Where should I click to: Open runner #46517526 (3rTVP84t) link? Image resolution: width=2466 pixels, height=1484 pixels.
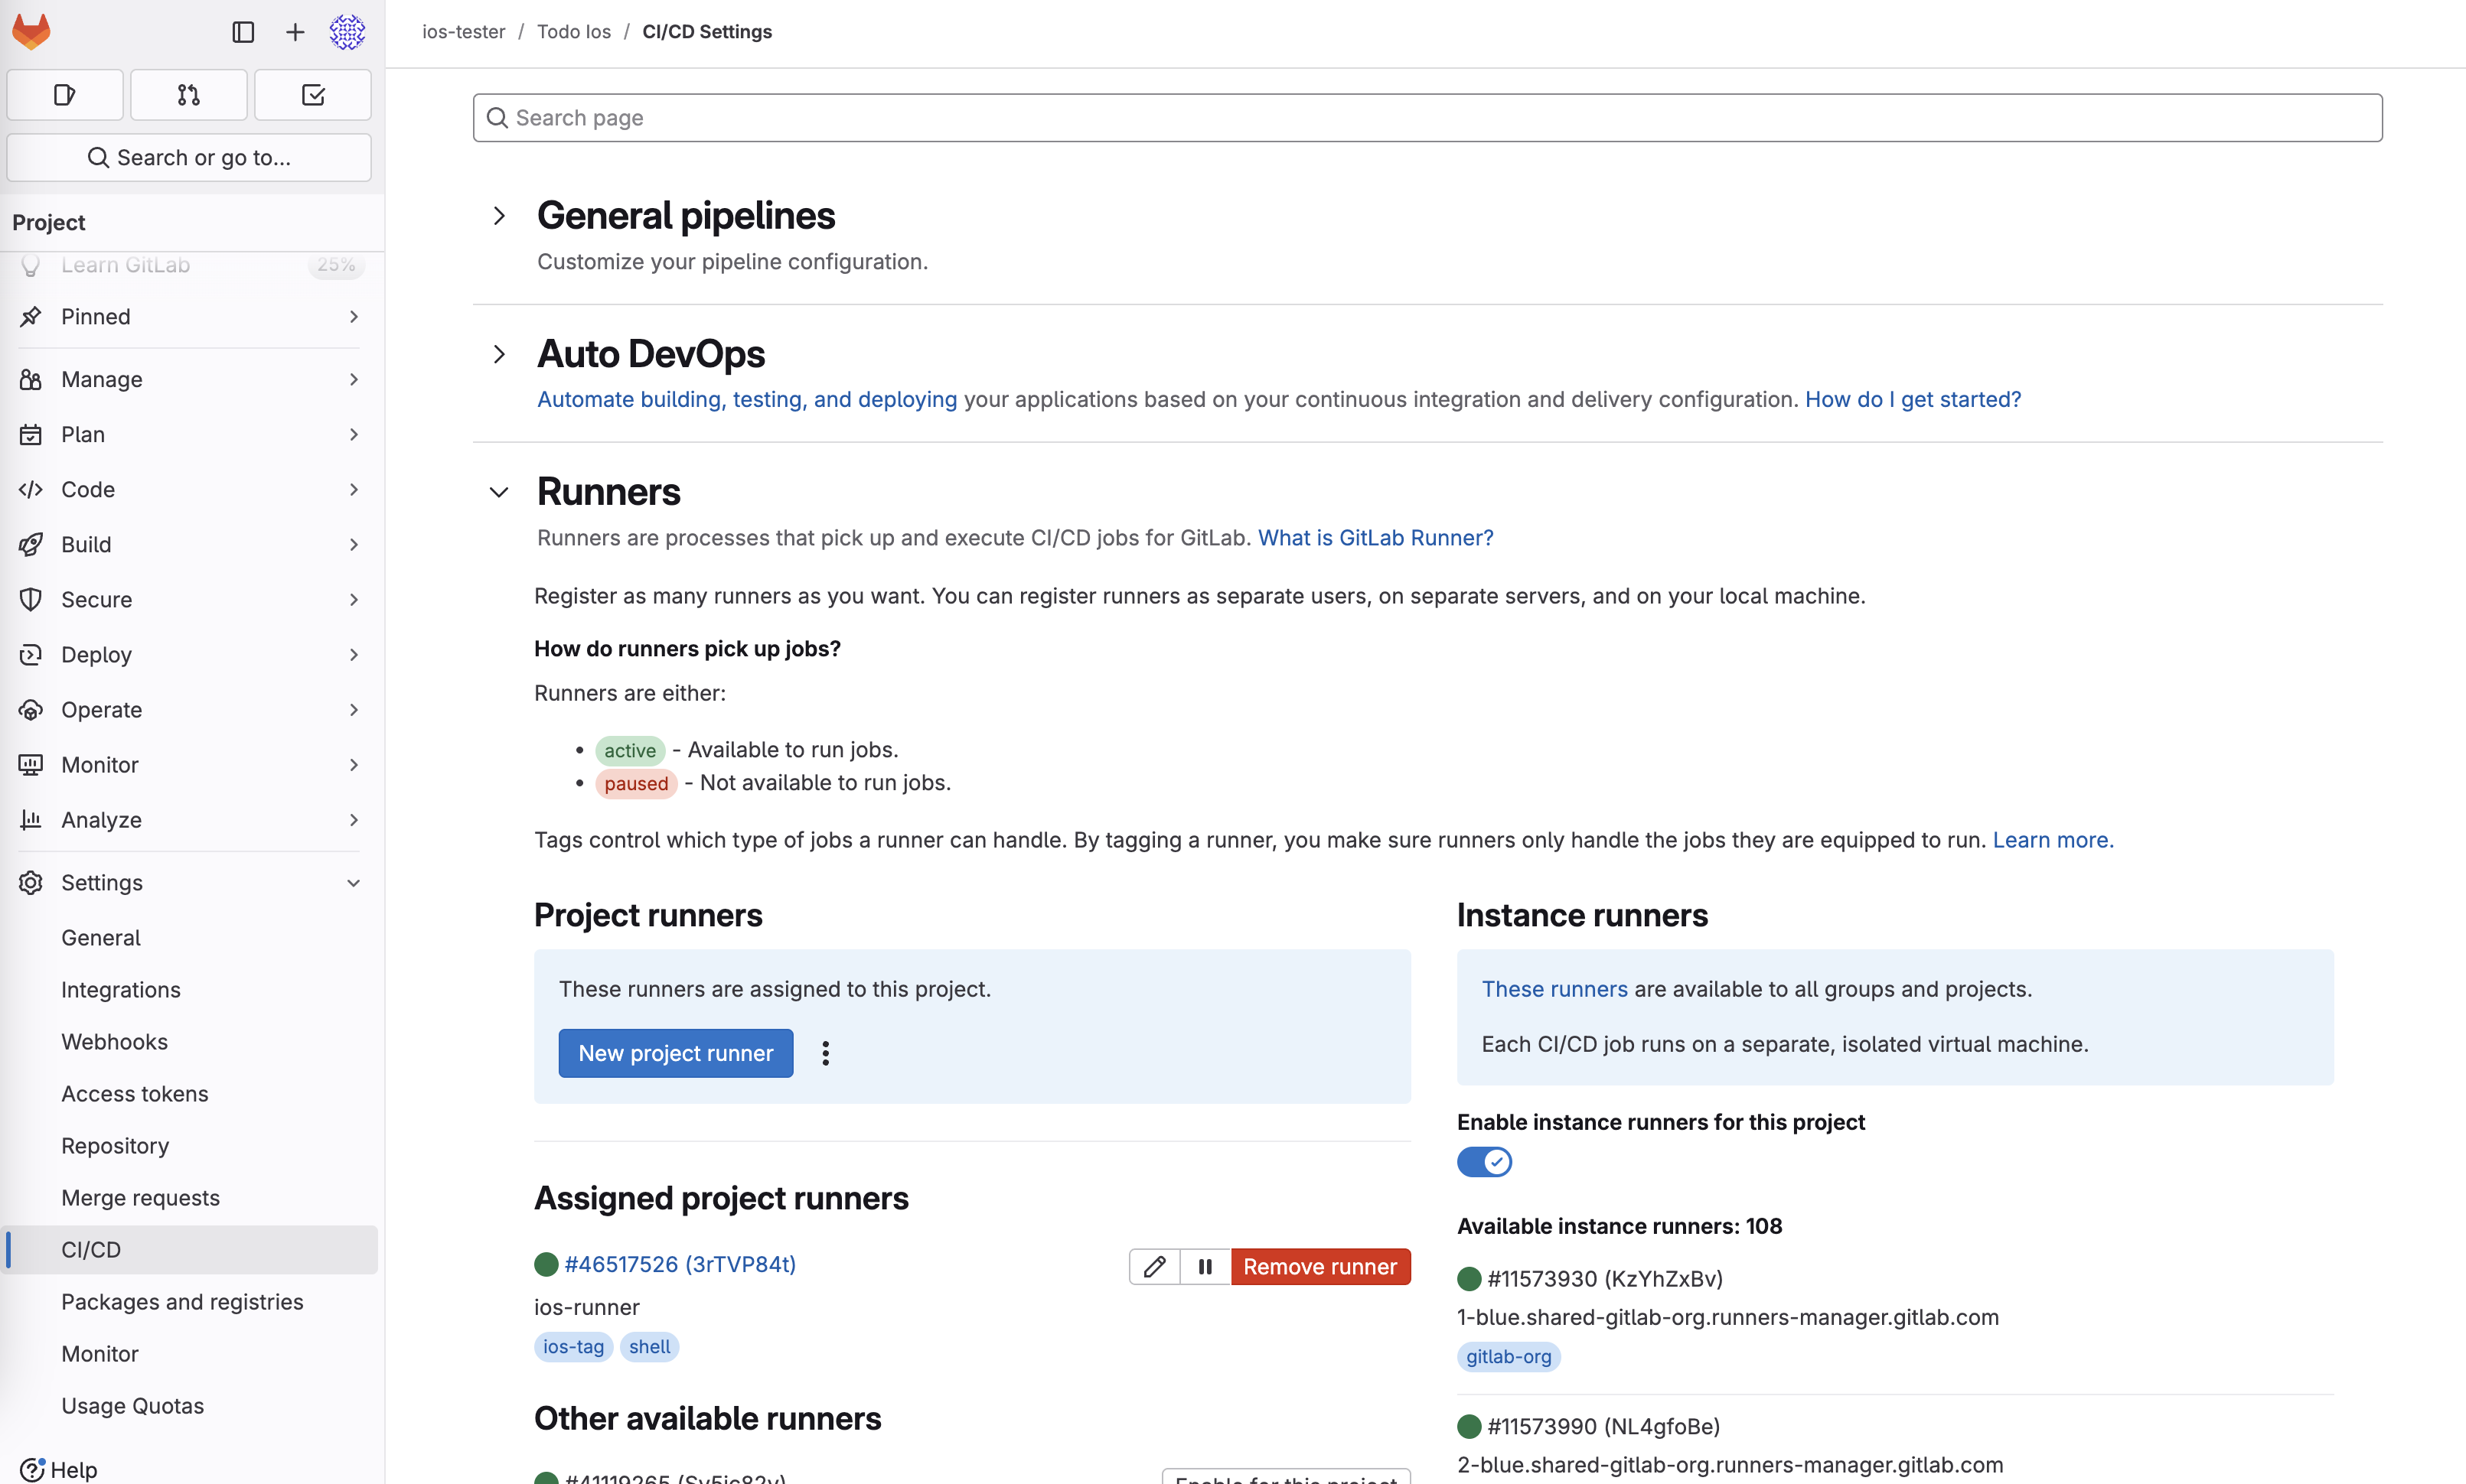tap(680, 1264)
